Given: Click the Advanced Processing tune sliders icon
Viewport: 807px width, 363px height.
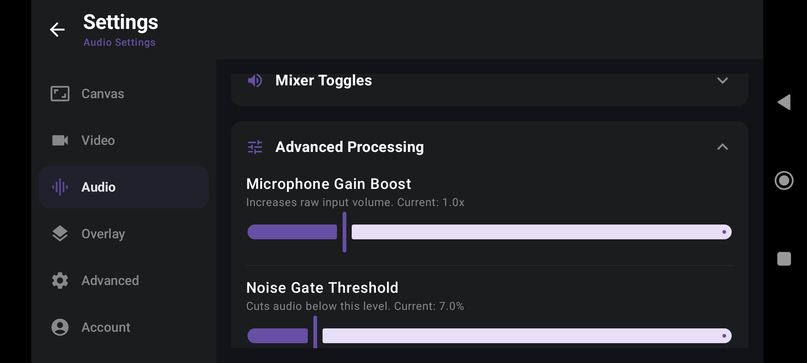Looking at the screenshot, I should [255, 147].
